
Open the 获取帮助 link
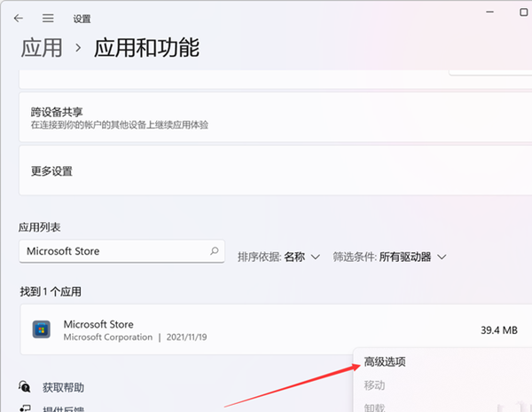pos(63,387)
